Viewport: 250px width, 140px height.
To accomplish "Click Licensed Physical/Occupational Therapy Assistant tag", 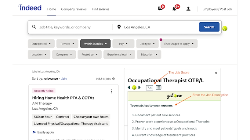I will point(71,124).
